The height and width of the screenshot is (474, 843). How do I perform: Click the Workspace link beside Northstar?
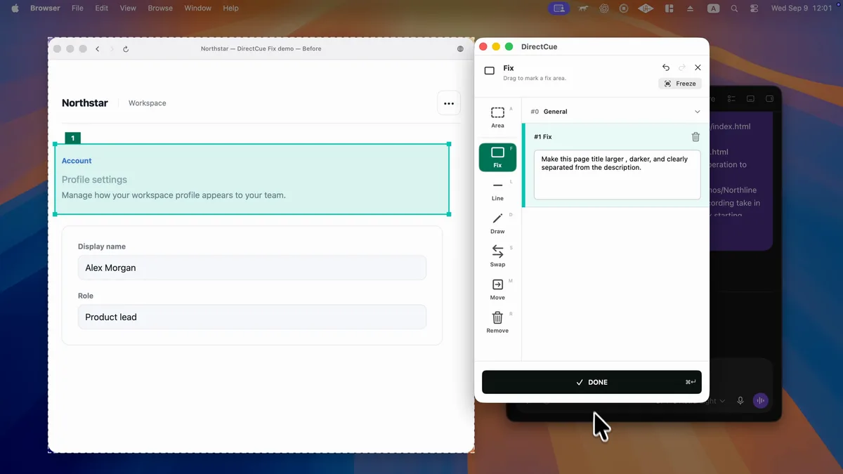point(148,103)
